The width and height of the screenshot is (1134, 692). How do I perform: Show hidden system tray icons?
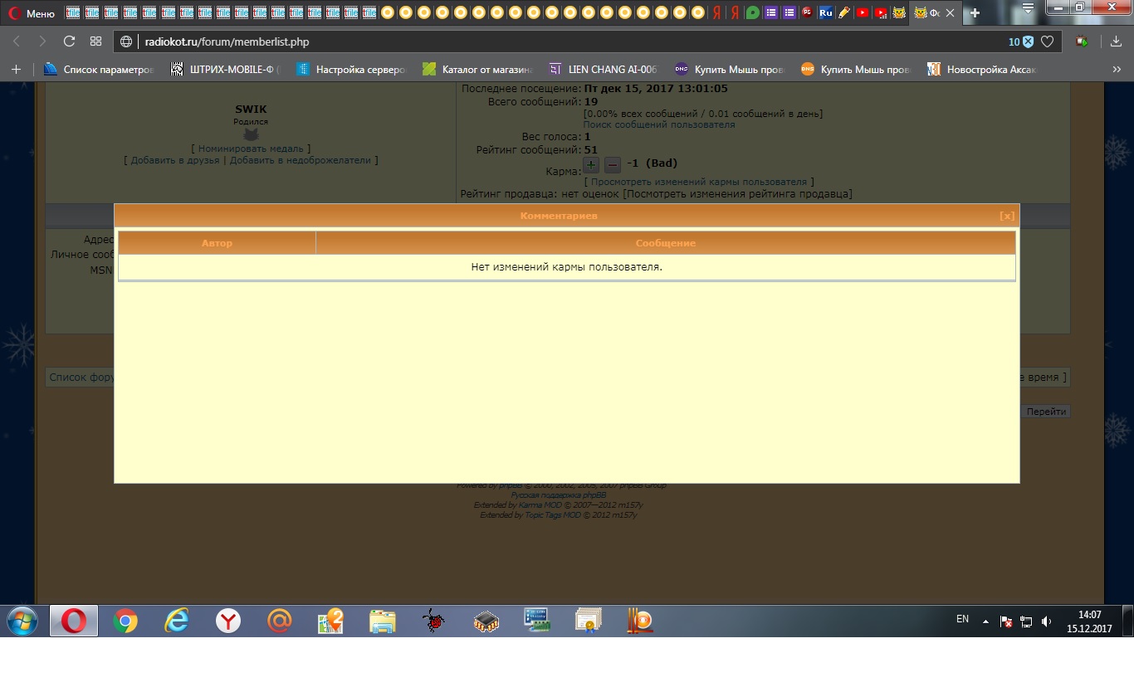pos(985,621)
